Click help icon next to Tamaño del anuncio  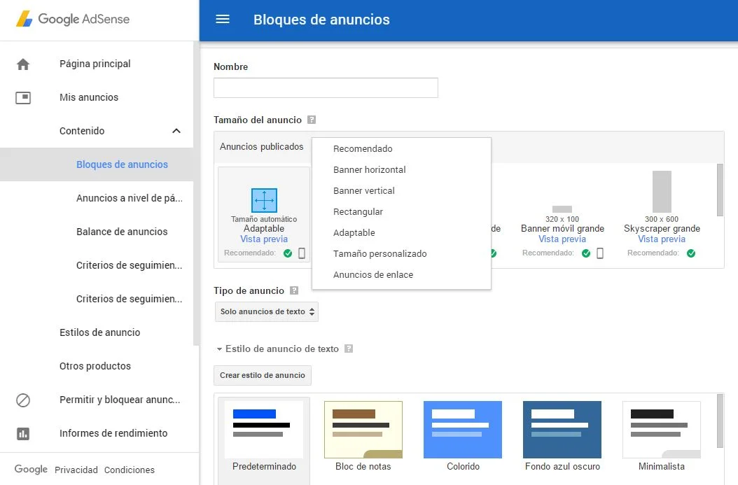click(x=312, y=120)
